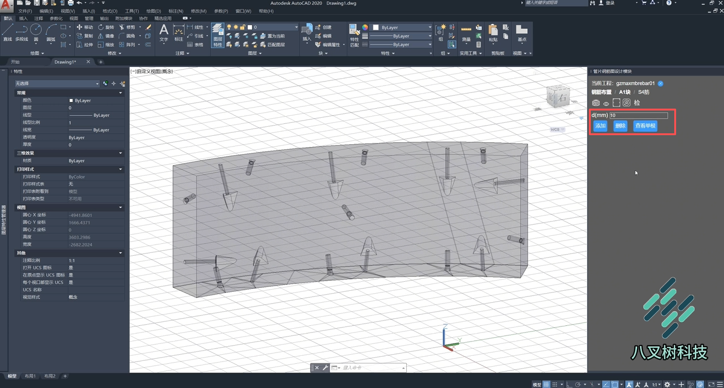This screenshot has height=388, width=724.
Task: Open the ByLayer lineweight dropdown
Action: tap(401, 36)
